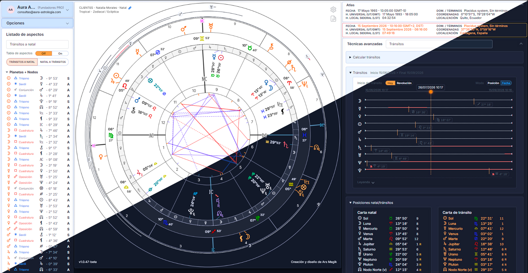Click the orange Mars glyph above house 10
The image size is (528, 273).
184,29
